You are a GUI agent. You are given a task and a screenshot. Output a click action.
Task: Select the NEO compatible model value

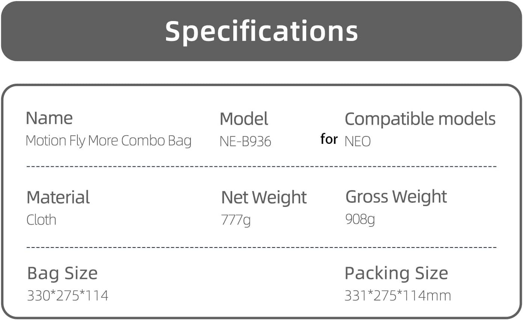(358, 142)
